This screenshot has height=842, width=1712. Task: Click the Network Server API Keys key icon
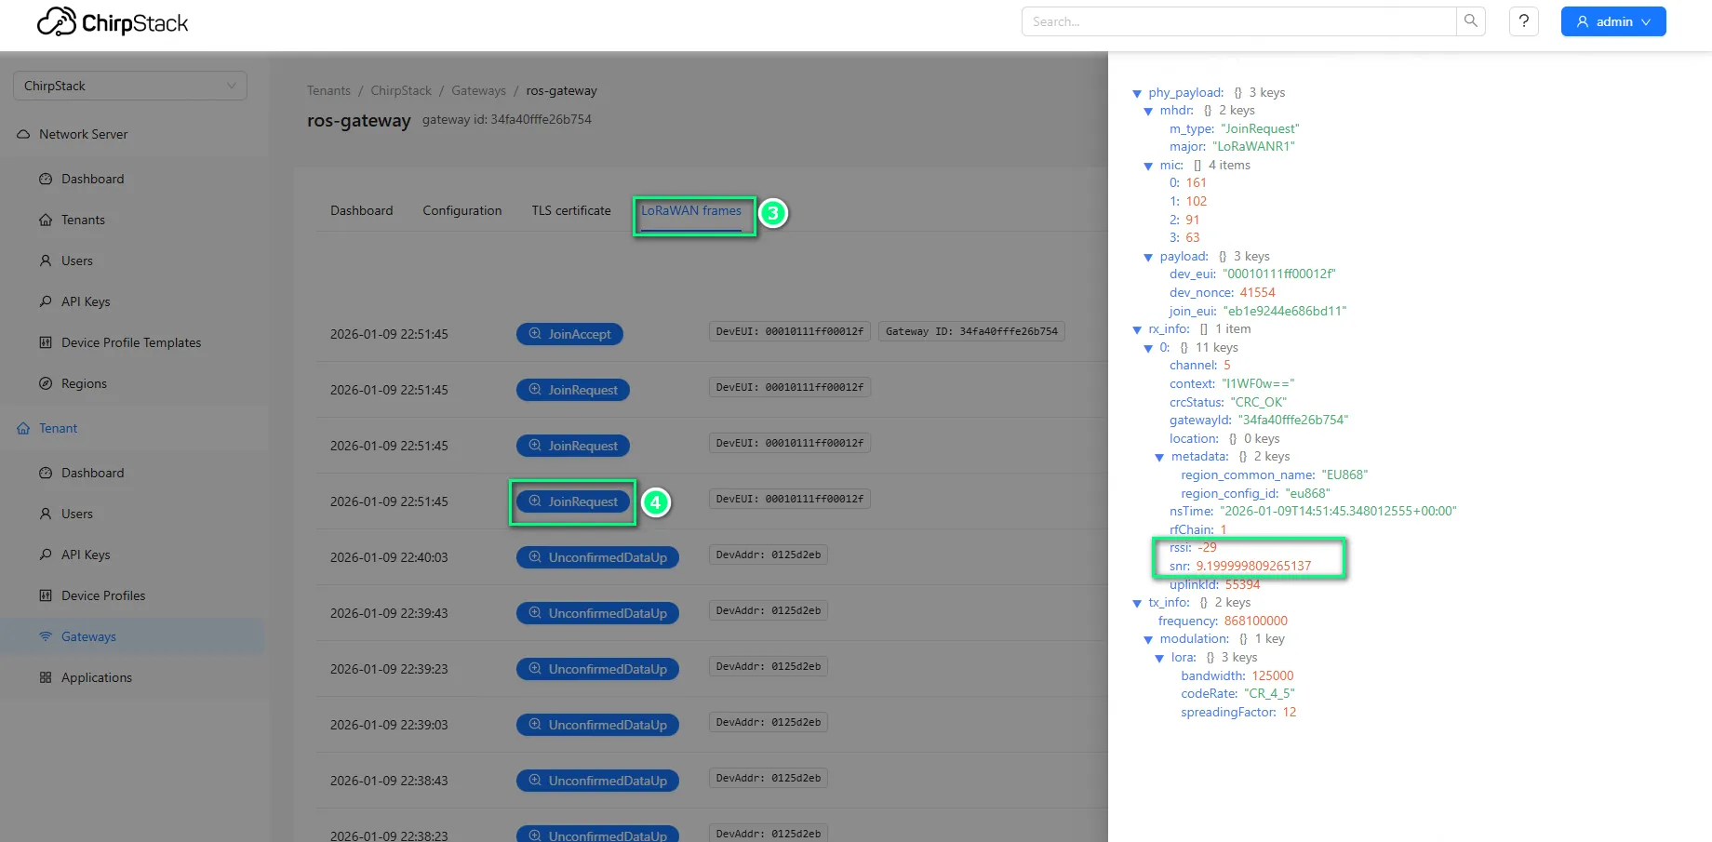click(46, 301)
